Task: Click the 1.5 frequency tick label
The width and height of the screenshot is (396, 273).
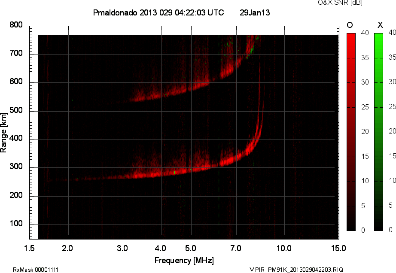Action: click(29, 248)
